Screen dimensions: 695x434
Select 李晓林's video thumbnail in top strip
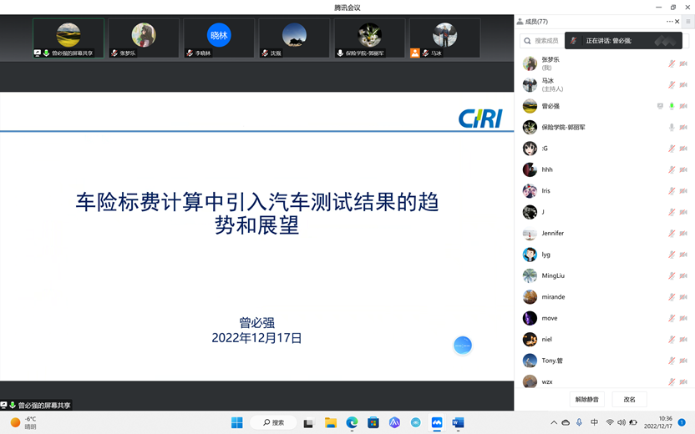(x=219, y=38)
